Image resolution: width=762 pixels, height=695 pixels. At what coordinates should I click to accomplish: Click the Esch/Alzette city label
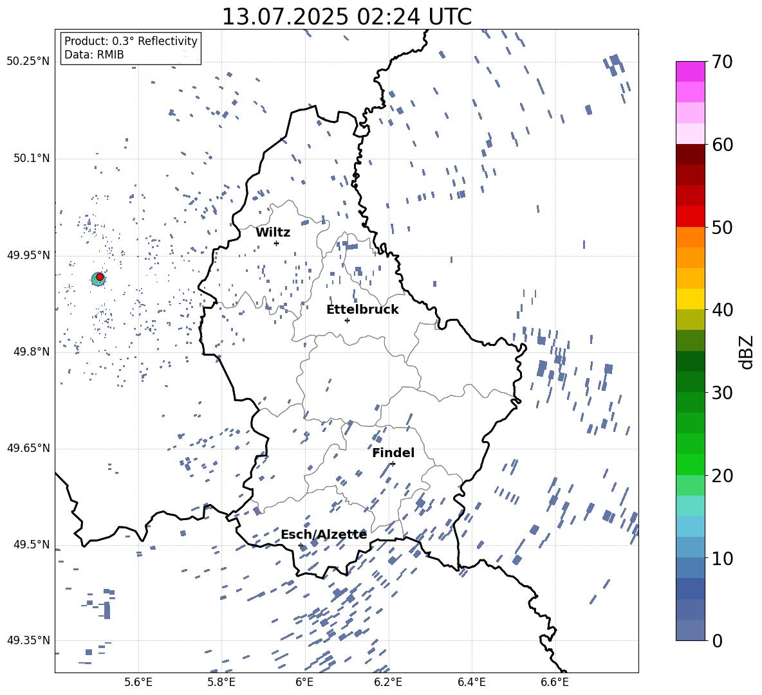(324, 534)
